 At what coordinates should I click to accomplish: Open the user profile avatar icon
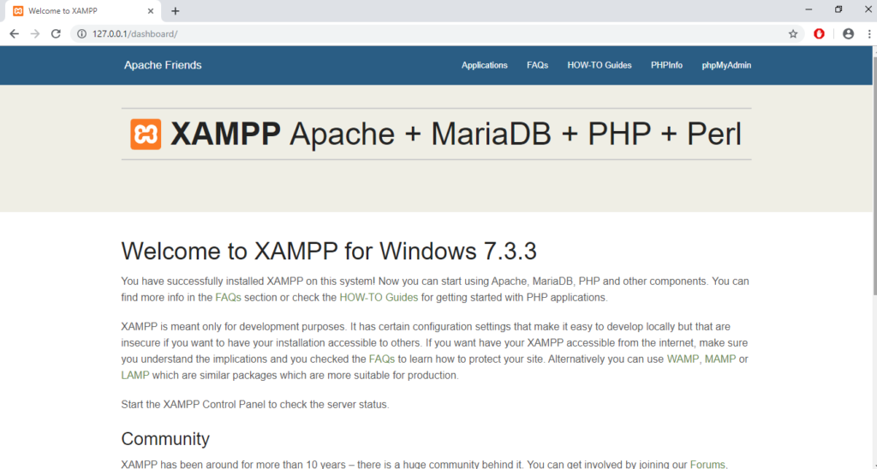[849, 34]
